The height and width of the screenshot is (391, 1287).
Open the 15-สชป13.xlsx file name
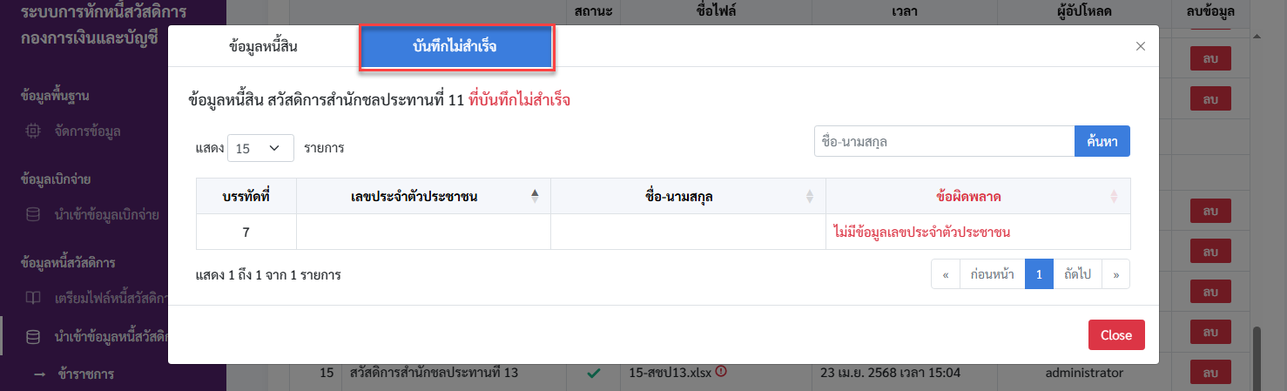pyautogui.click(x=670, y=373)
